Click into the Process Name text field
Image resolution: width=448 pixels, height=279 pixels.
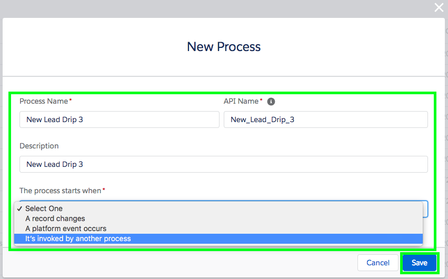click(x=119, y=119)
